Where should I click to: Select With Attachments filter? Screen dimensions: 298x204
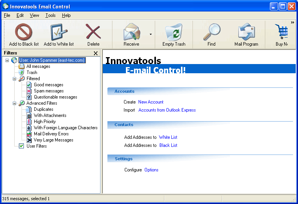click(x=50, y=115)
